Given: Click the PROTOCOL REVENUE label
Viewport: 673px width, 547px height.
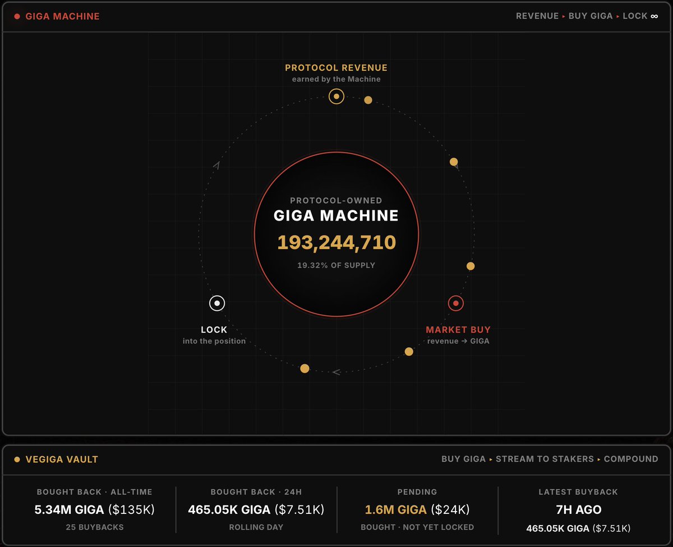Looking at the screenshot, I should 336,68.
